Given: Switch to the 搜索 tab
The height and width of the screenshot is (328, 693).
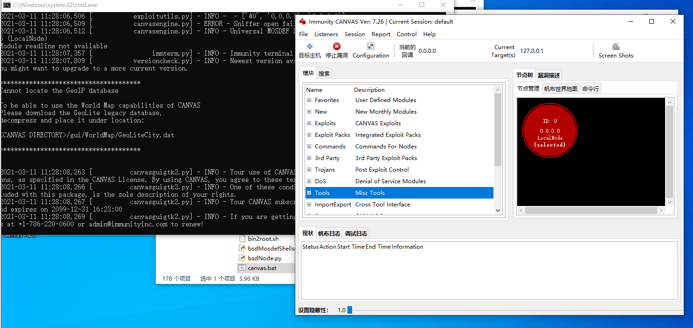Looking at the screenshot, I should [324, 73].
